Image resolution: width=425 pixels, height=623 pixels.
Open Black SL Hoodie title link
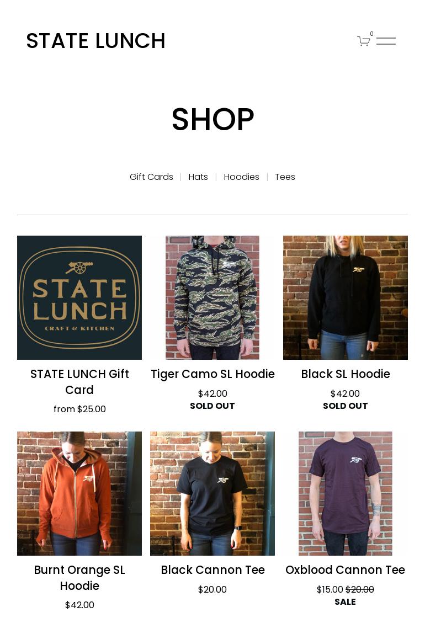(x=346, y=374)
